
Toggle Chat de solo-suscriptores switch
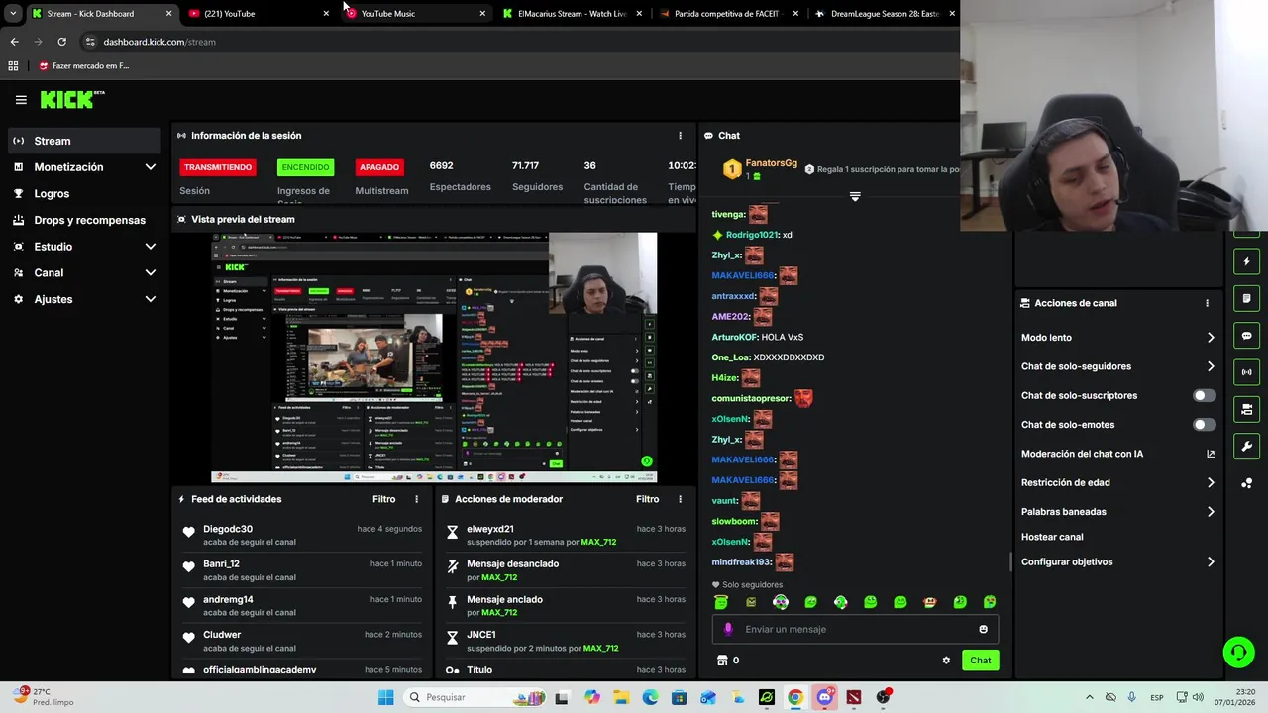tap(1204, 395)
